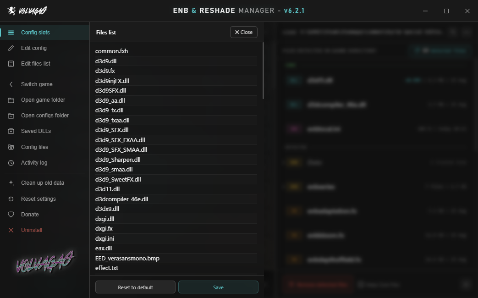Select d3d9injFX.dll entry
This screenshot has height=298, width=478.
176,81
